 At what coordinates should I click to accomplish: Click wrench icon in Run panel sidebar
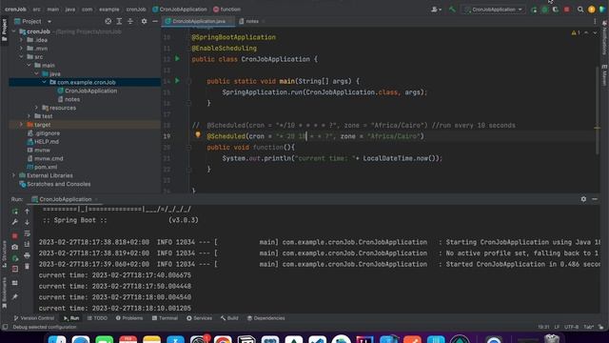(x=15, y=222)
